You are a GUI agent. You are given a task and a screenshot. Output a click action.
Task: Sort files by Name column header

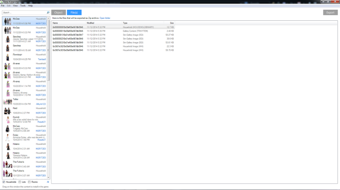coord(69,23)
